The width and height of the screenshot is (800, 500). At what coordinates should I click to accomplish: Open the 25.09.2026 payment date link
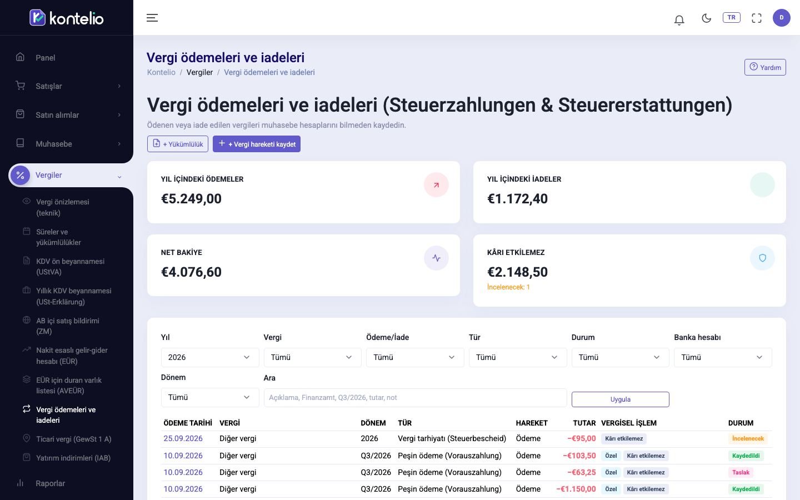(x=183, y=438)
